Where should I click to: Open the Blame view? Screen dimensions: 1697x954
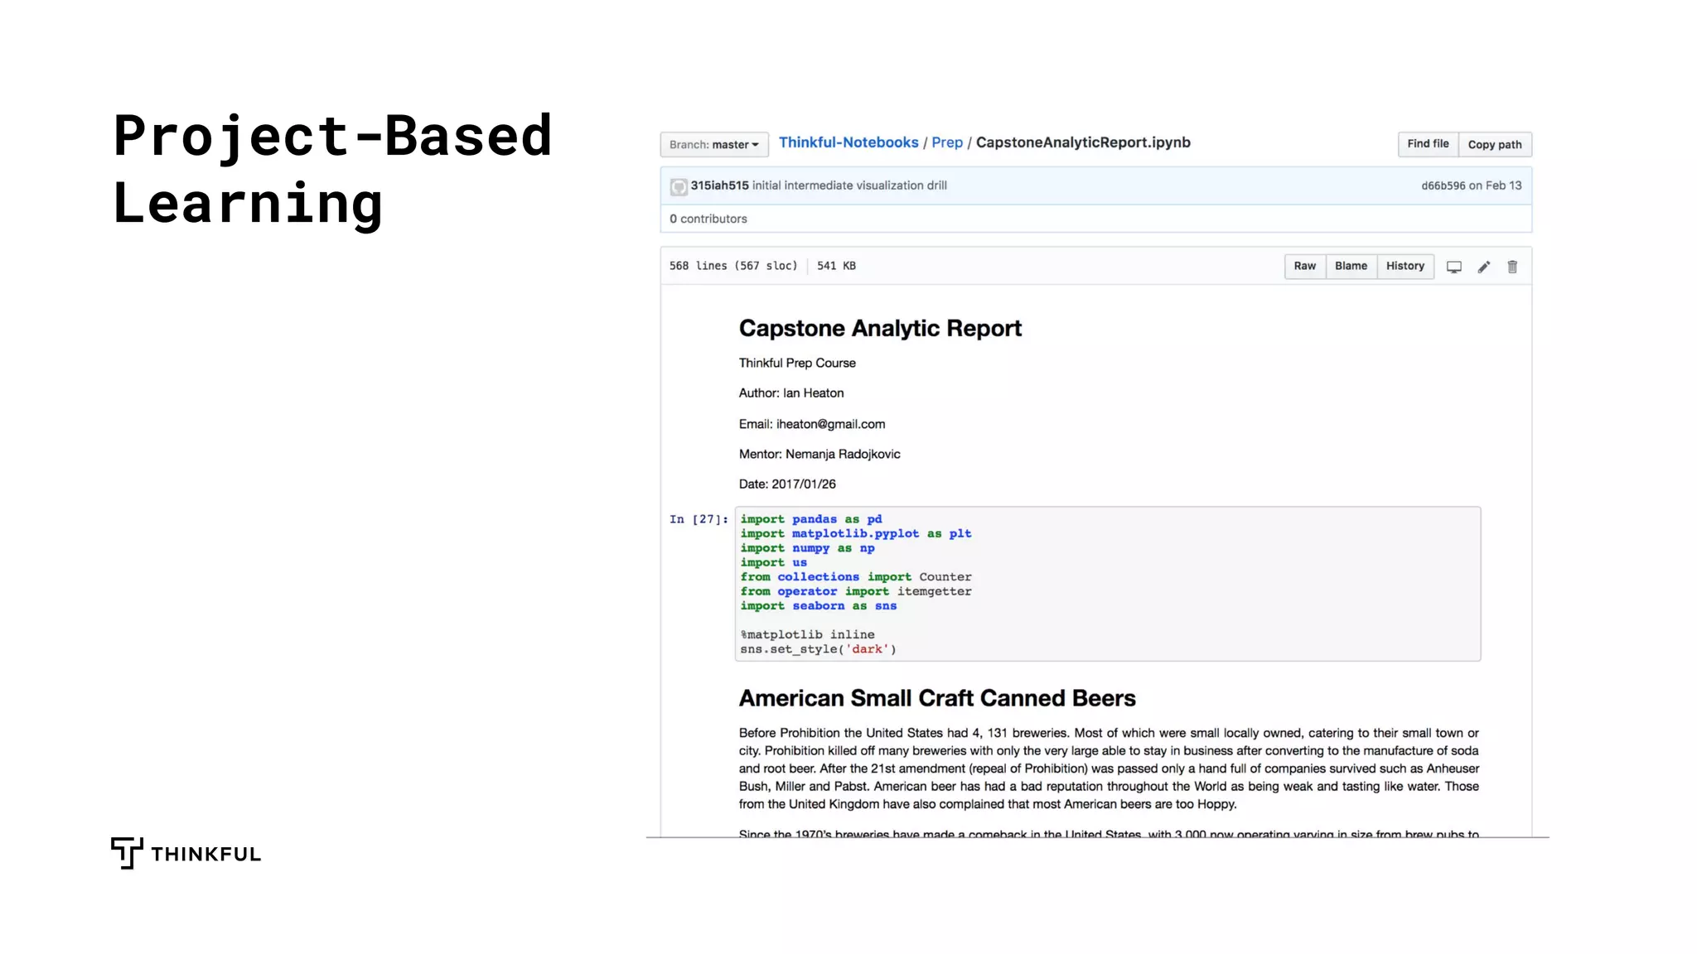pyautogui.click(x=1351, y=266)
